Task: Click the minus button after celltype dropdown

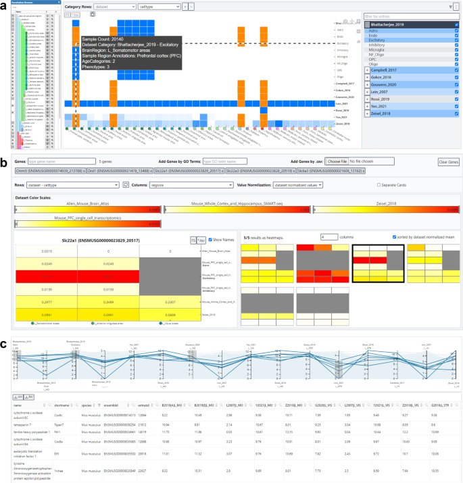Action: click(191, 7)
